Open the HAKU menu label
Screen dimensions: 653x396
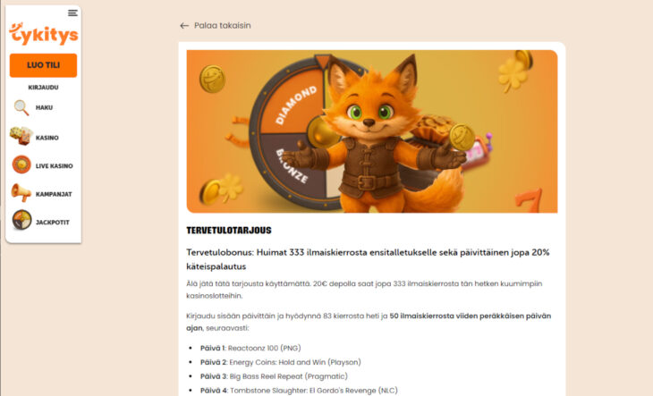point(44,108)
